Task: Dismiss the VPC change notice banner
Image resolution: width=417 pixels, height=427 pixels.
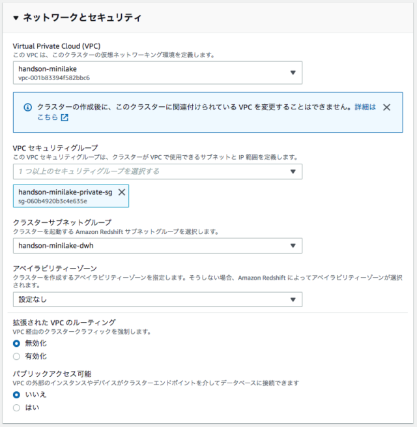Action: tap(386, 108)
